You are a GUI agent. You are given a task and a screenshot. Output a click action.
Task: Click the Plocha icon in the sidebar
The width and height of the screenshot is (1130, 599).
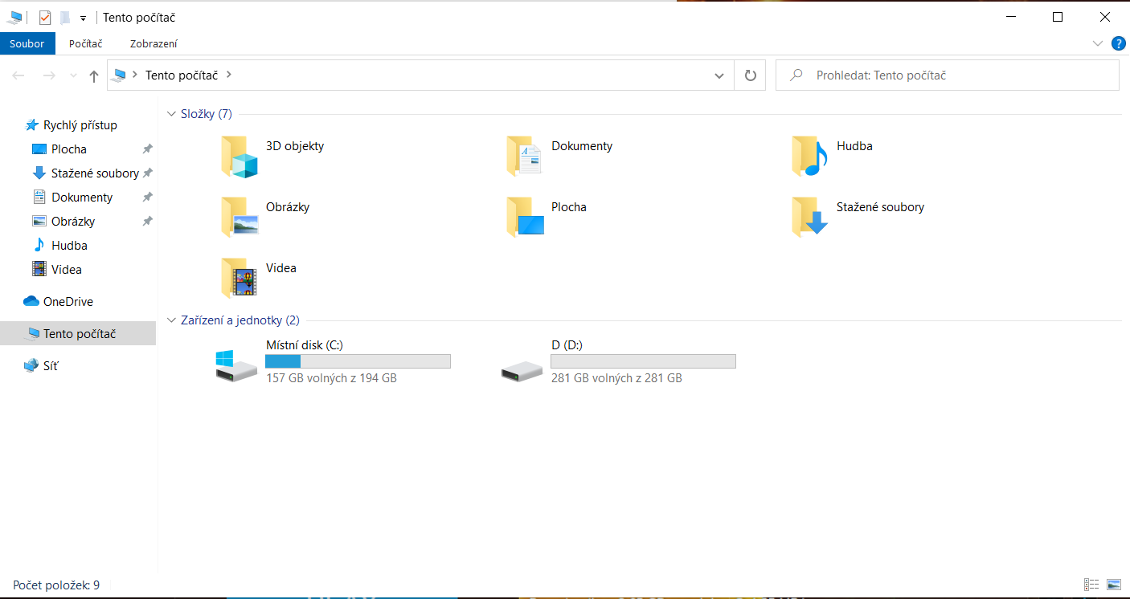(39, 149)
